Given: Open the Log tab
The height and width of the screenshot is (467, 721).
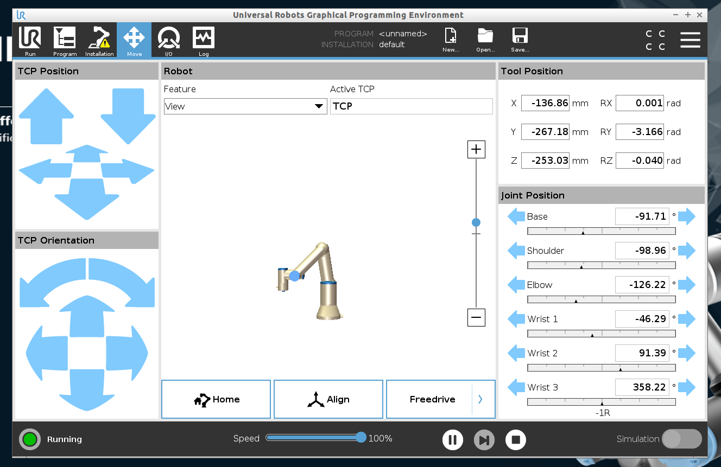Looking at the screenshot, I should click(x=204, y=41).
